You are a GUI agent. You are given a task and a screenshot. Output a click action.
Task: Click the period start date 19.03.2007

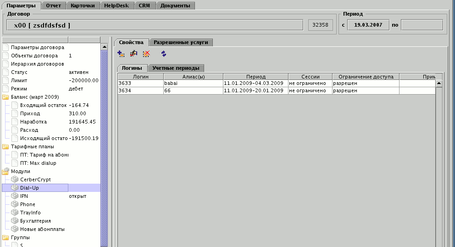coord(368,25)
